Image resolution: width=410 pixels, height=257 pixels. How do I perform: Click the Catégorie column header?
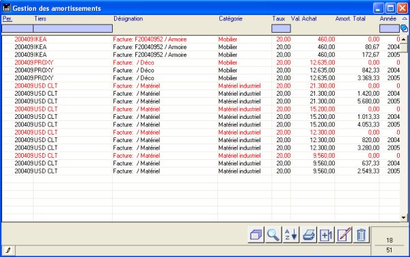(x=231, y=18)
